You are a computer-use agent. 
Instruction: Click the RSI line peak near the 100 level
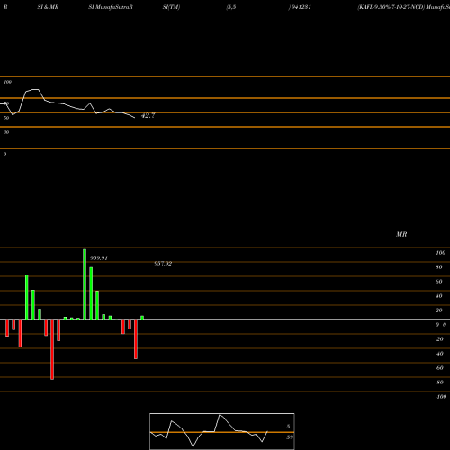[35, 89]
